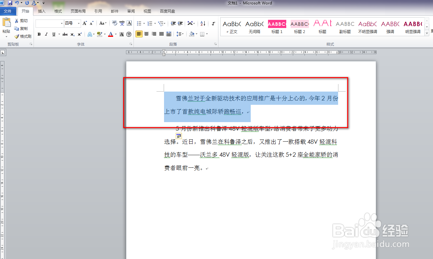Toggle subscript formatting
Screen dimensions: 433x259
coord(73,34)
